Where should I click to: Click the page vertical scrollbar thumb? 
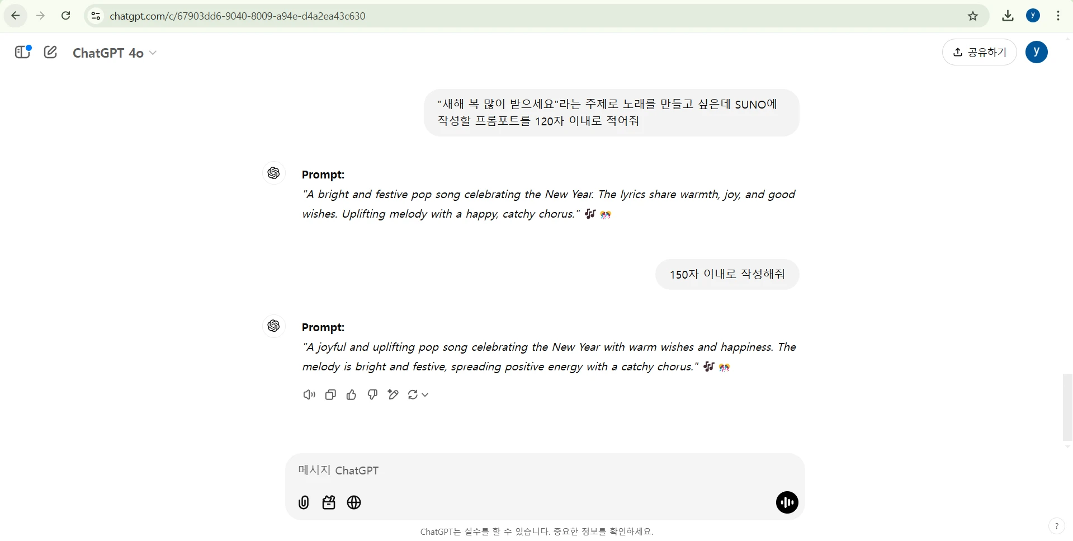click(1067, 407)
